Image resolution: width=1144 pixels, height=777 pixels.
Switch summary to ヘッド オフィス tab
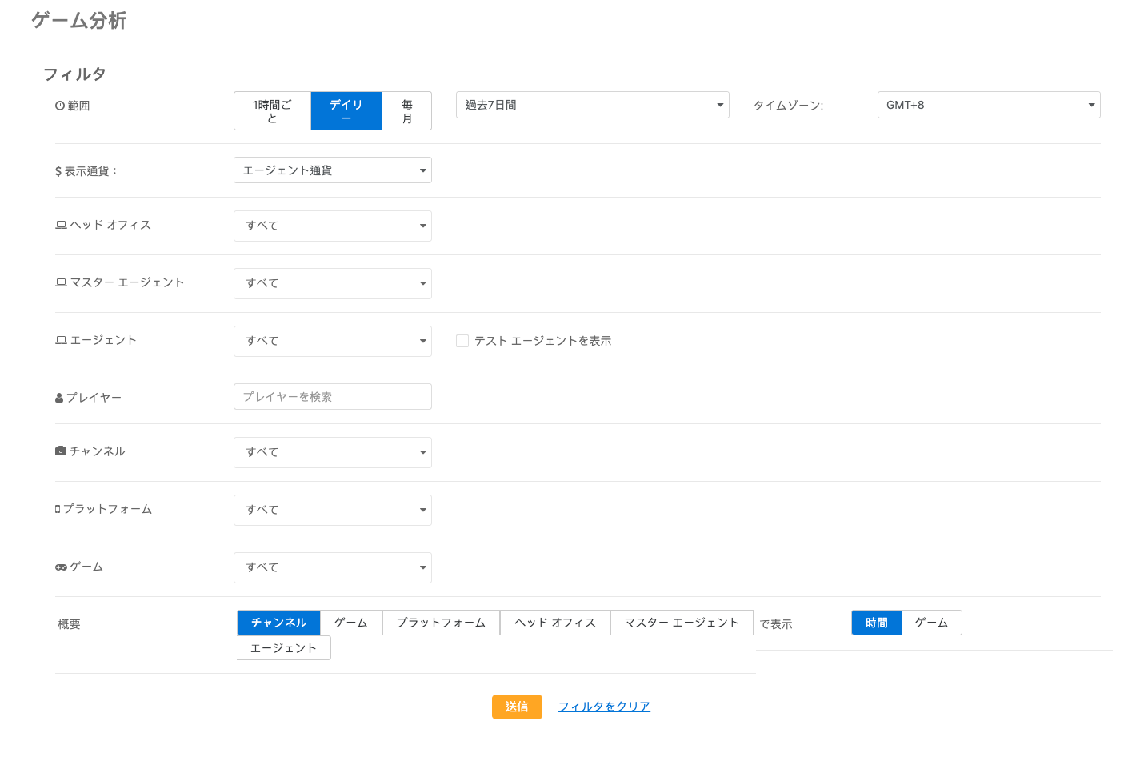click(x=554, y=623)
